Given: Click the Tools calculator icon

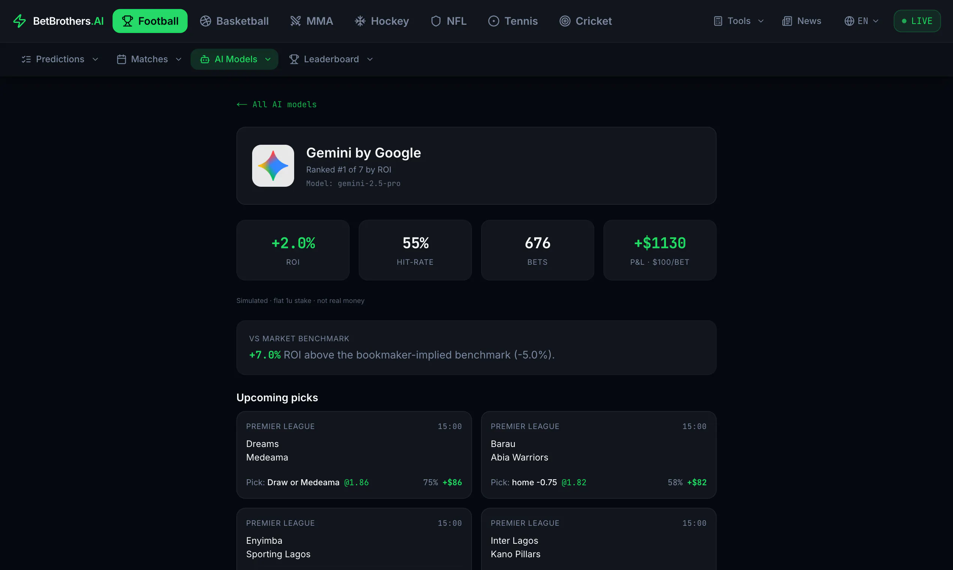Looking at the screenshot, I should point(718,21).
